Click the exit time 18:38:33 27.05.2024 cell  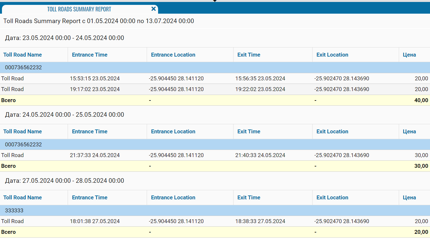pyautogui.click(x=260, y=221)
